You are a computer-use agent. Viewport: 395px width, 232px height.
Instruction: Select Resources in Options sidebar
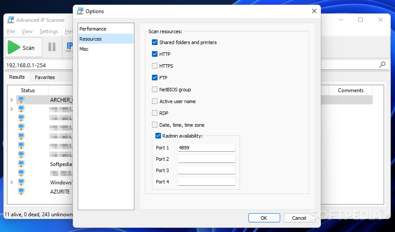pyautogui.click(x=106, y=39)
